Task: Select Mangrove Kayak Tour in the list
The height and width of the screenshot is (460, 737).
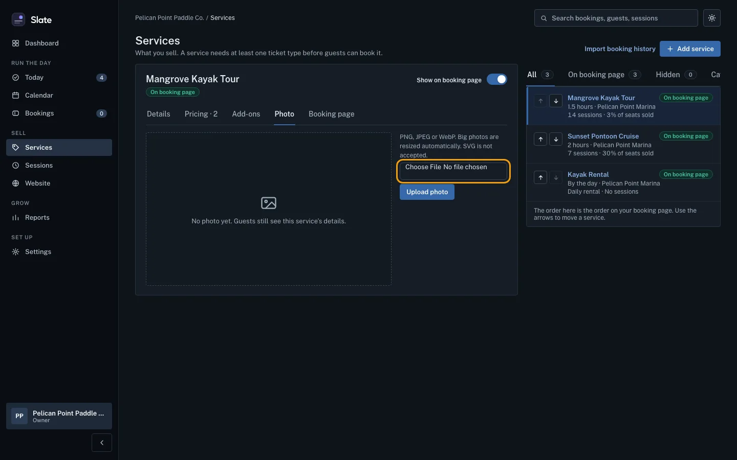Action: 601,98
